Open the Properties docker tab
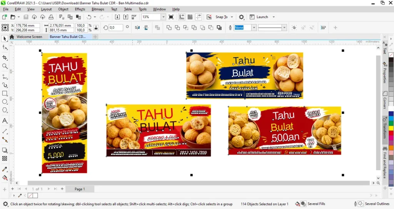 click(385, 72)
